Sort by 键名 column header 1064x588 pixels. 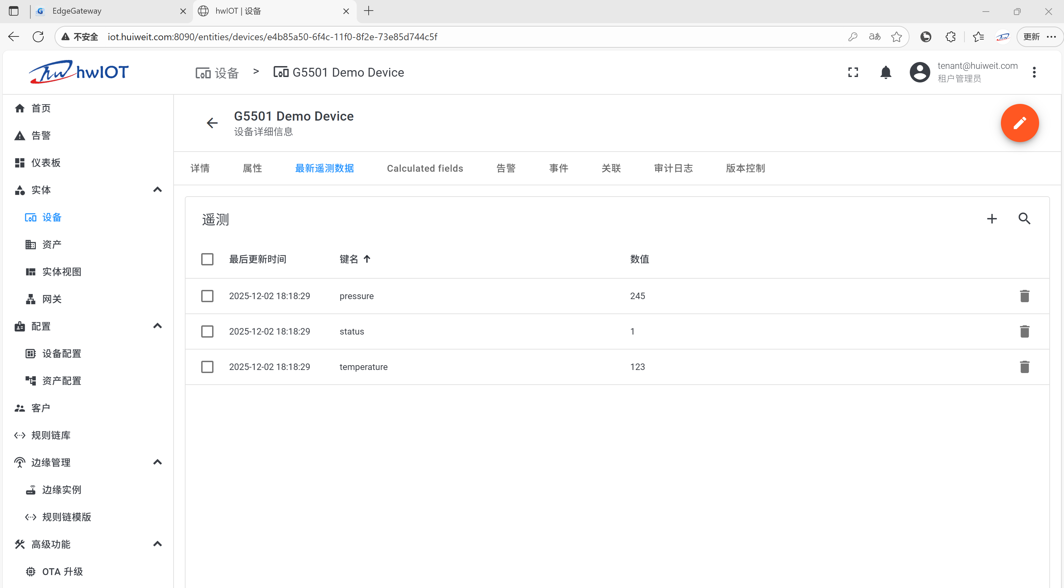[349, 259]
